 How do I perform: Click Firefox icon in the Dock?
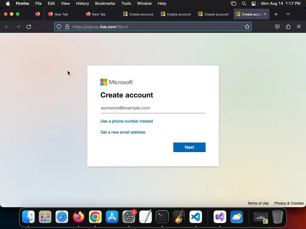pos(79,217)
